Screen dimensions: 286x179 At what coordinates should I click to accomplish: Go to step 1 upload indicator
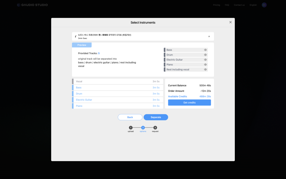(x=131, y=127)
